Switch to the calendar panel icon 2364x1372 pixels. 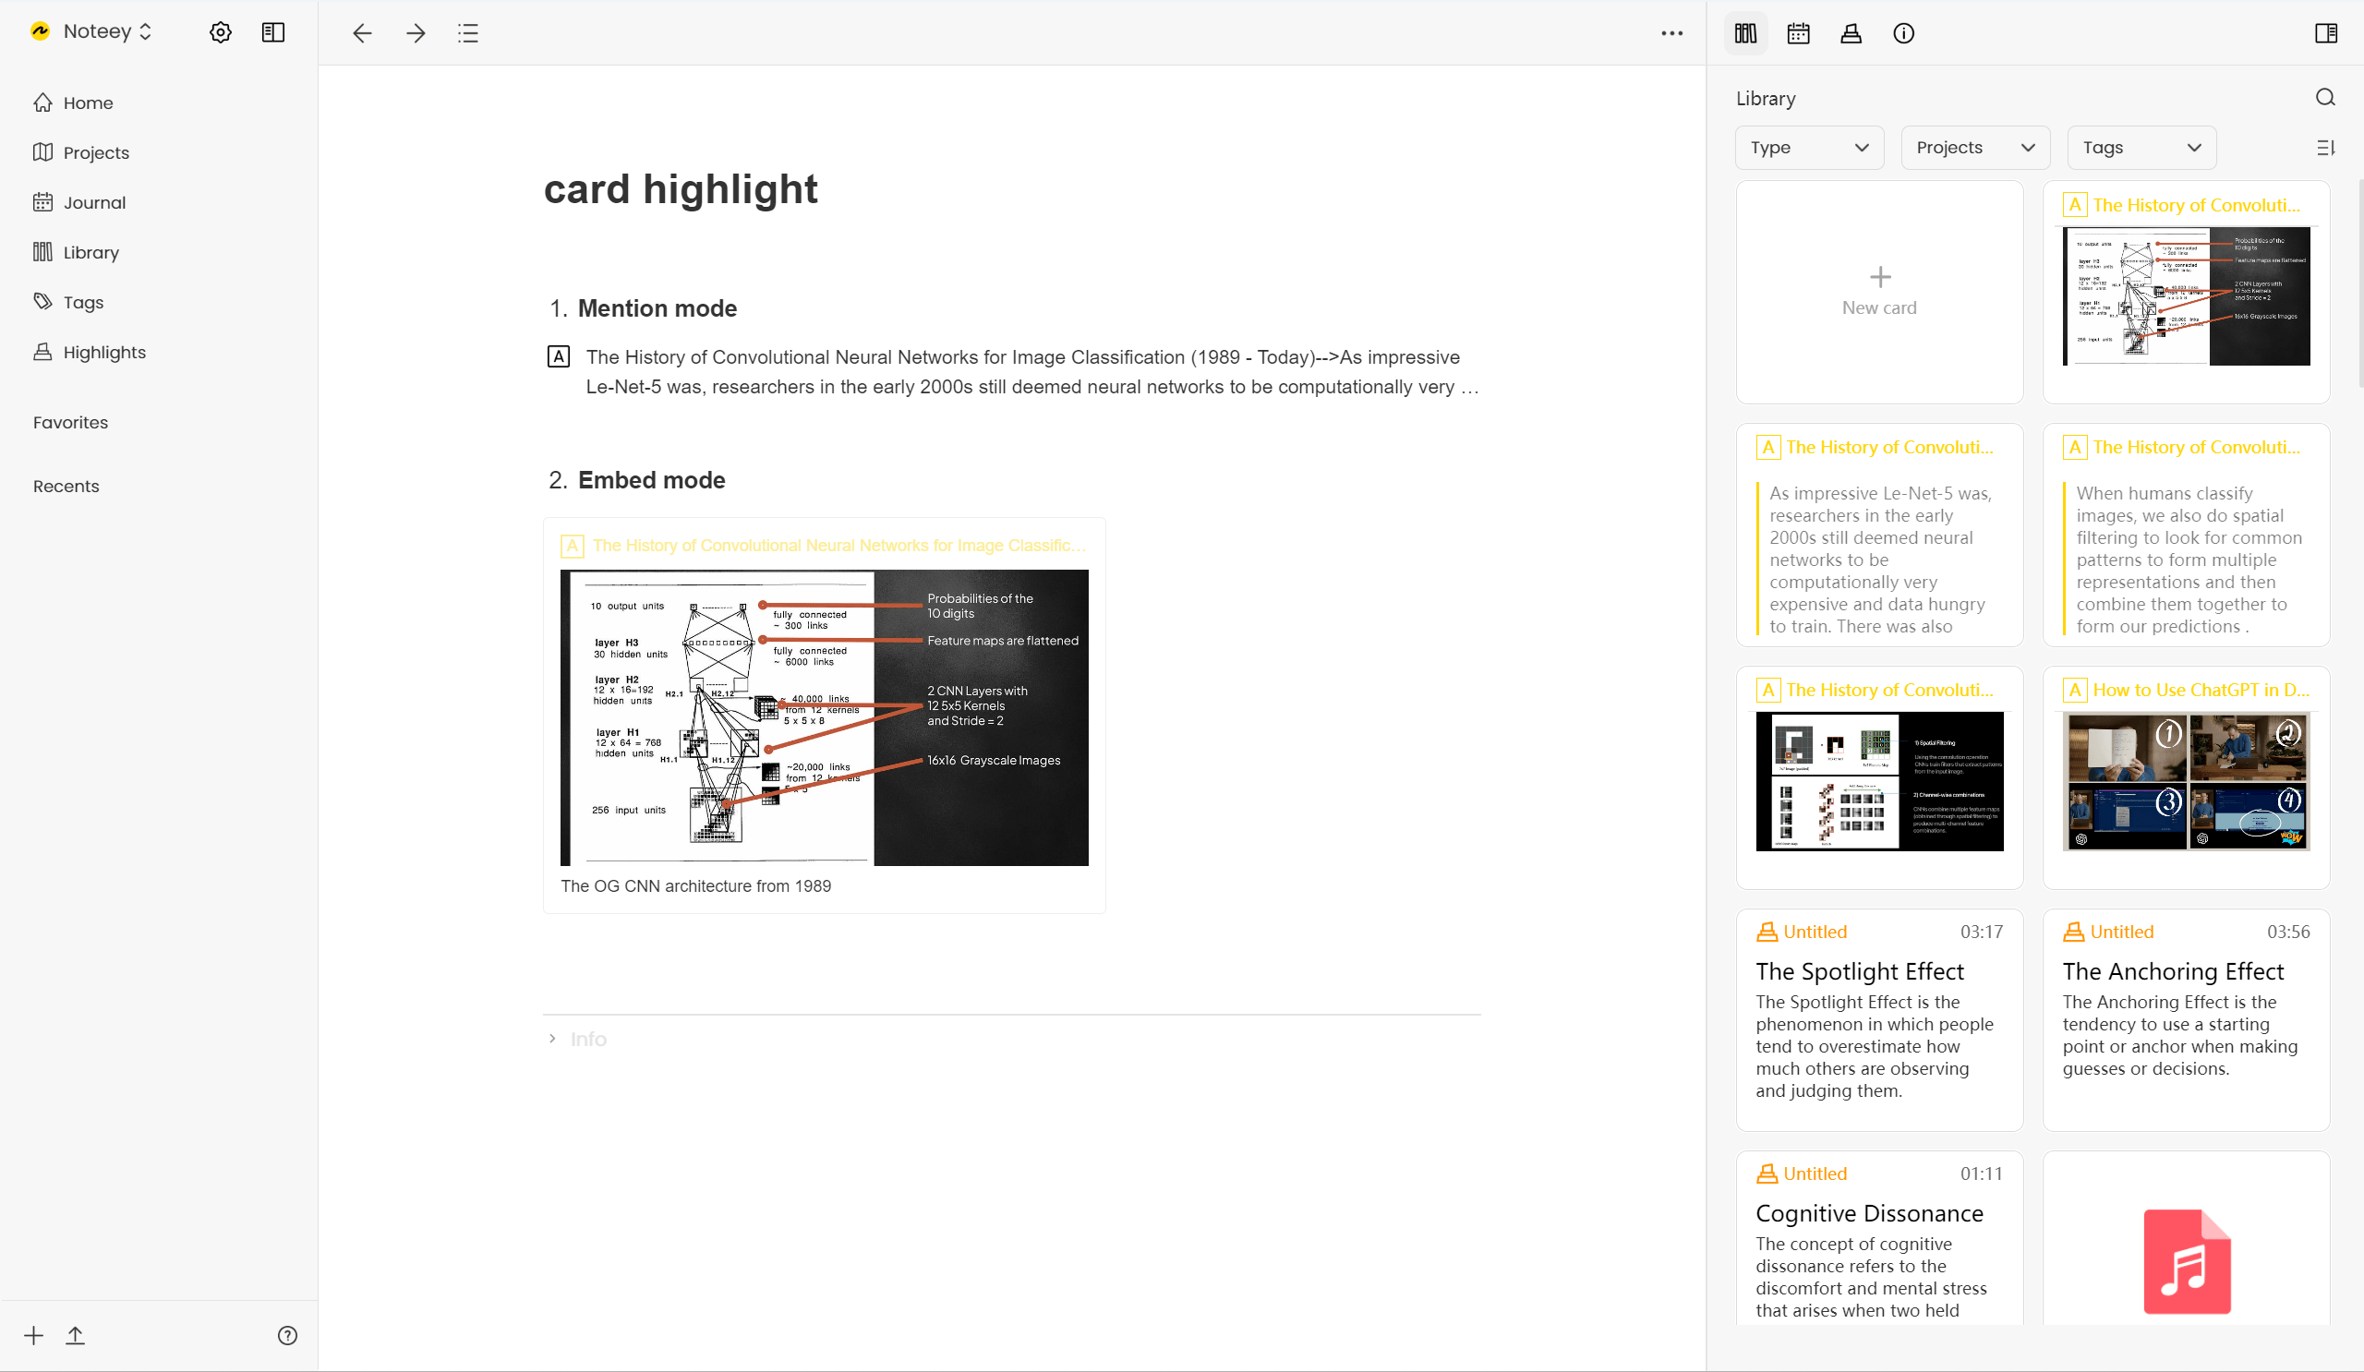click(x=1798, y=34)
